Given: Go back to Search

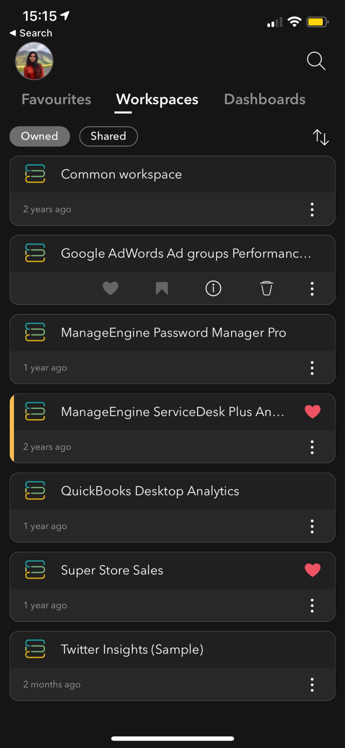Looking at the screenshot, I should click(x=31, y=33).
